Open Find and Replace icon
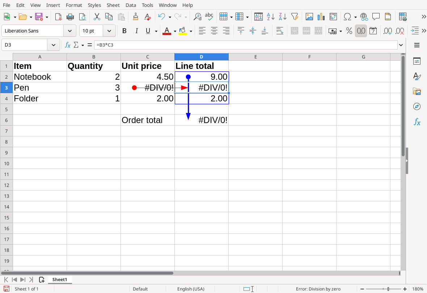Screen dimensions: 427x293 click(198, 17)
